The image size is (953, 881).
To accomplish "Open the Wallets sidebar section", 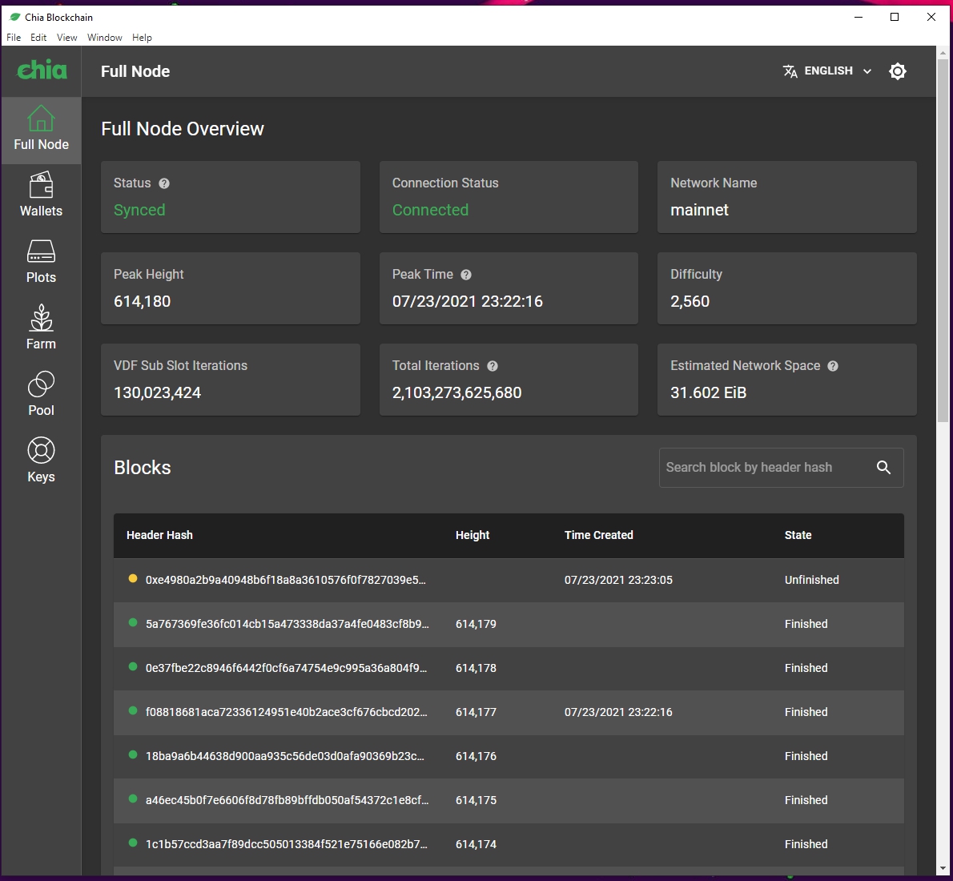I will pyautogui.click(x=42, y=195).
